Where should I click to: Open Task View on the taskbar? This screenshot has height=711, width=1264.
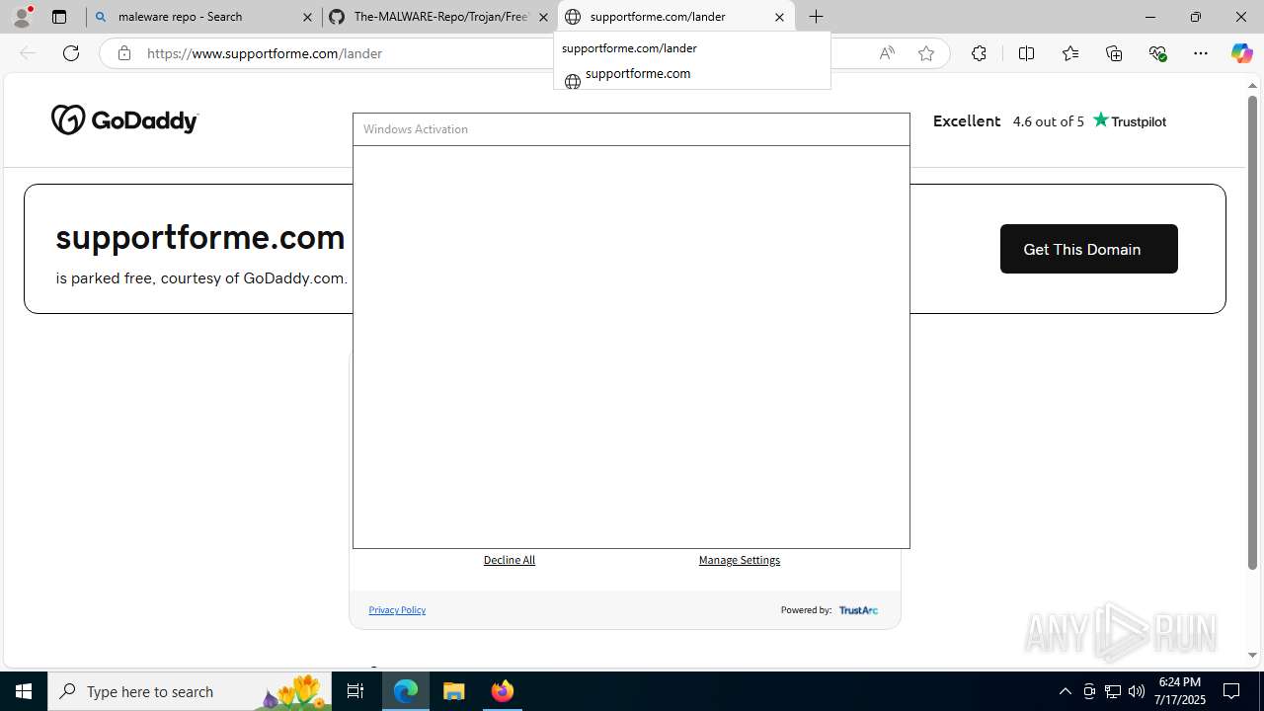click(355, 691)
